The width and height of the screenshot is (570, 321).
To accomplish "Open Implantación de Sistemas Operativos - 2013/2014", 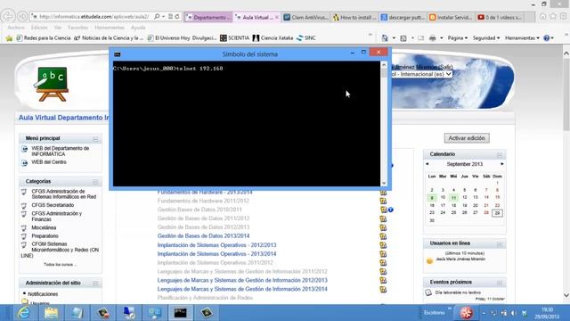I will (x=216, y=254).
